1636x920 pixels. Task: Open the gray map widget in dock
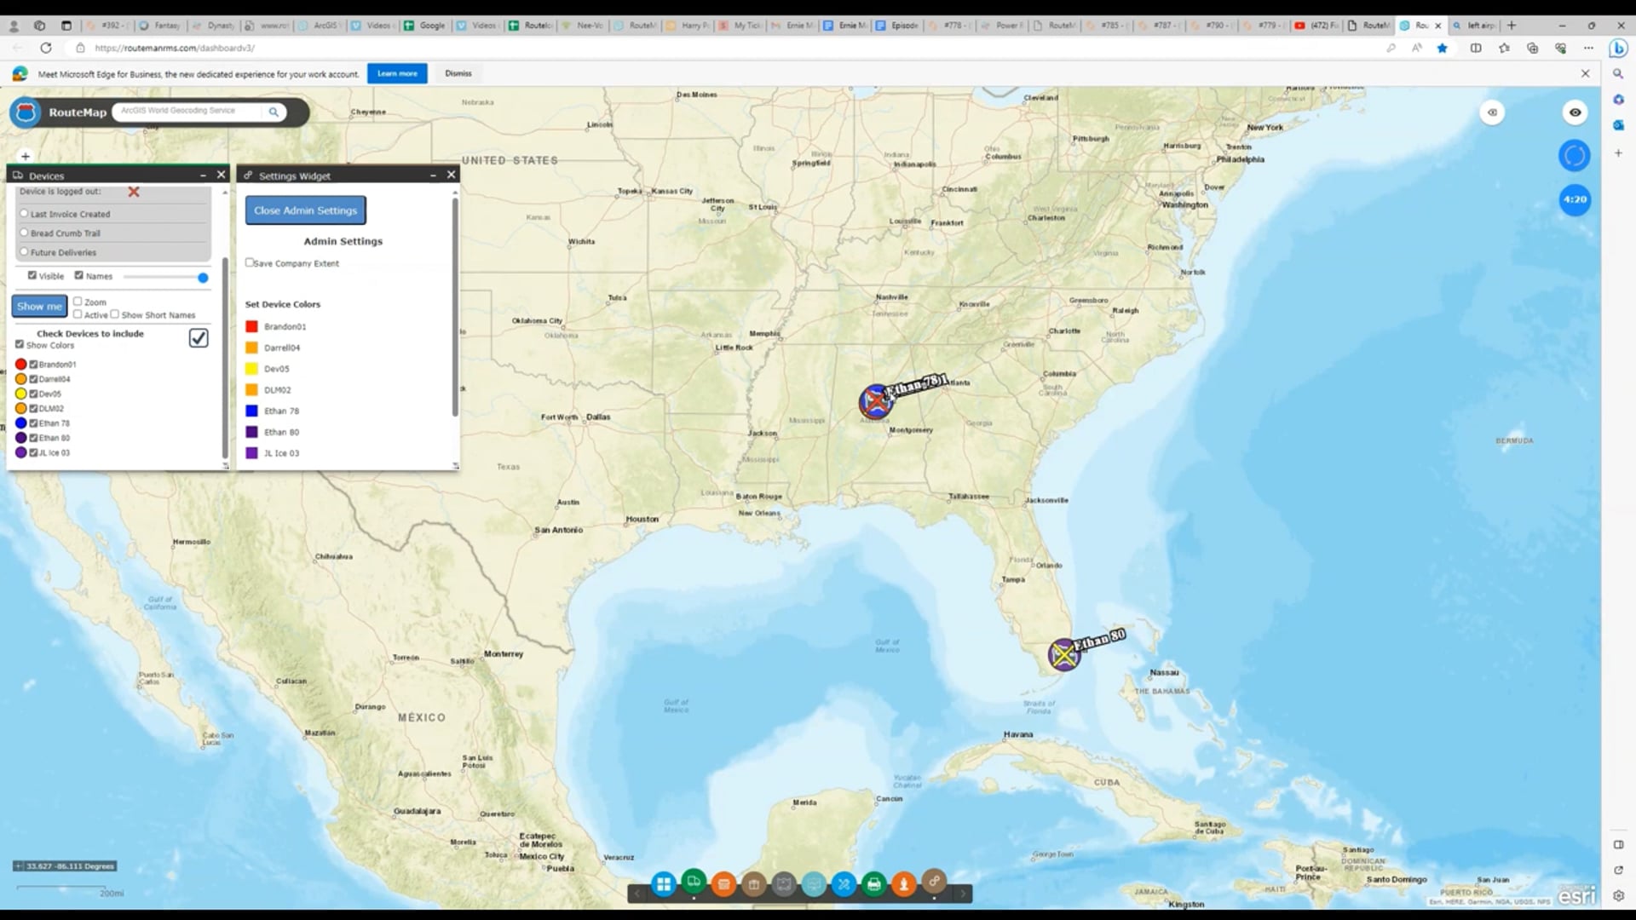click(x=784, y=884)
